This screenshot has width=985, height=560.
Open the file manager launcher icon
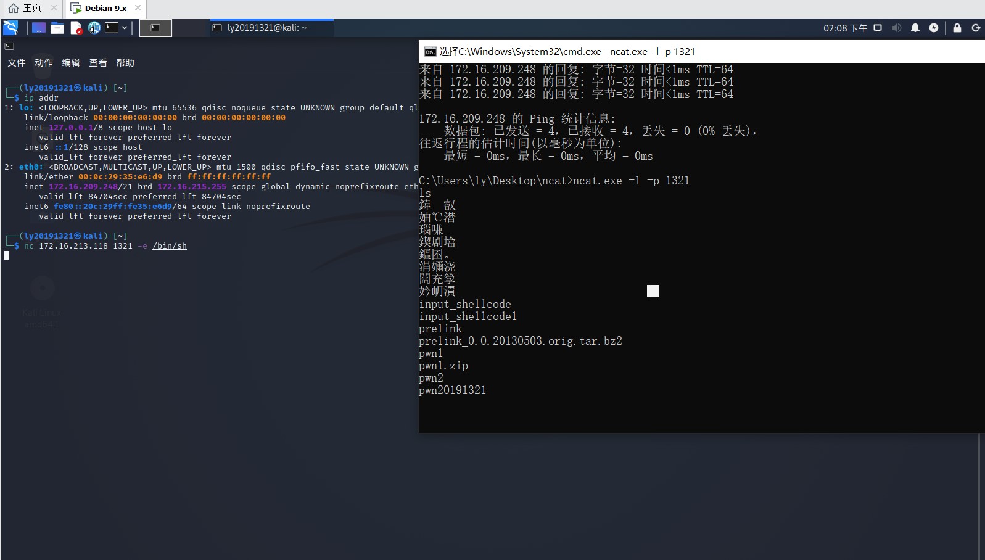tap(57, 28)
